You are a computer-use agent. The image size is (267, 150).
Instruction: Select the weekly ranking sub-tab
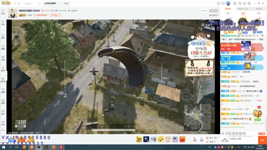pyautogui.click(x=243, y=13)
